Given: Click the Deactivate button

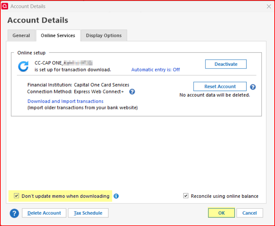Looking at the screenshot, I should click(226, 64).
